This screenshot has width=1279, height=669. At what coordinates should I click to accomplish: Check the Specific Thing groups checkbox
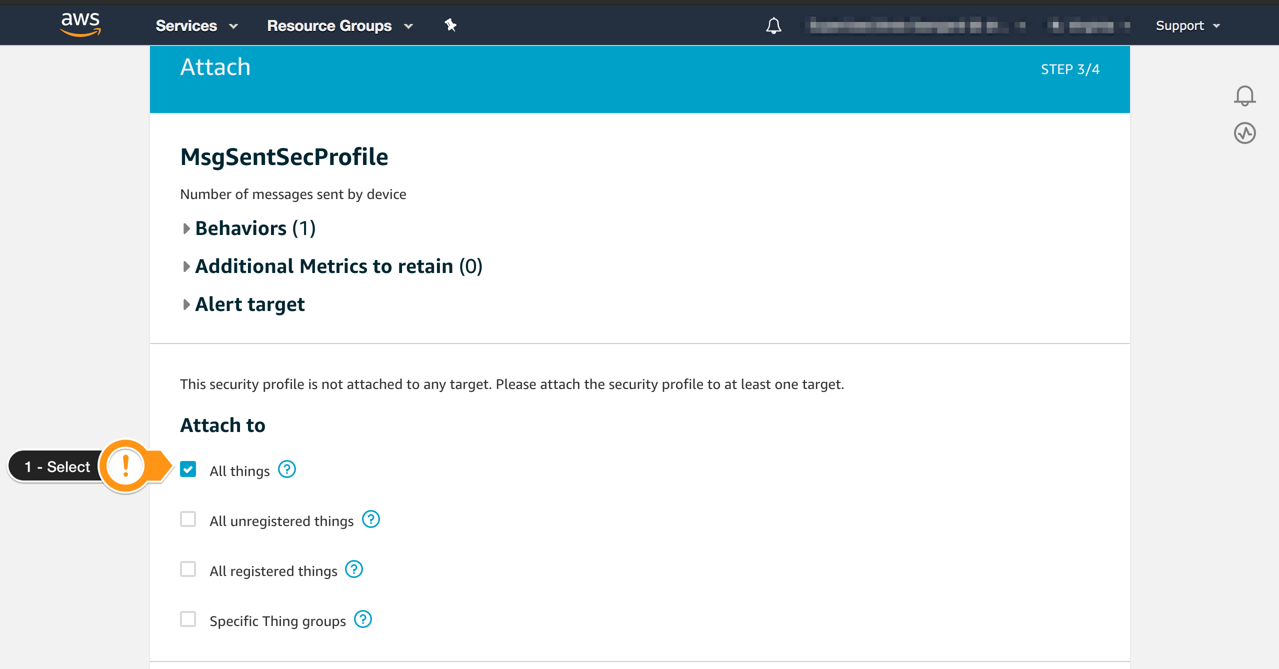click(188, 619)
